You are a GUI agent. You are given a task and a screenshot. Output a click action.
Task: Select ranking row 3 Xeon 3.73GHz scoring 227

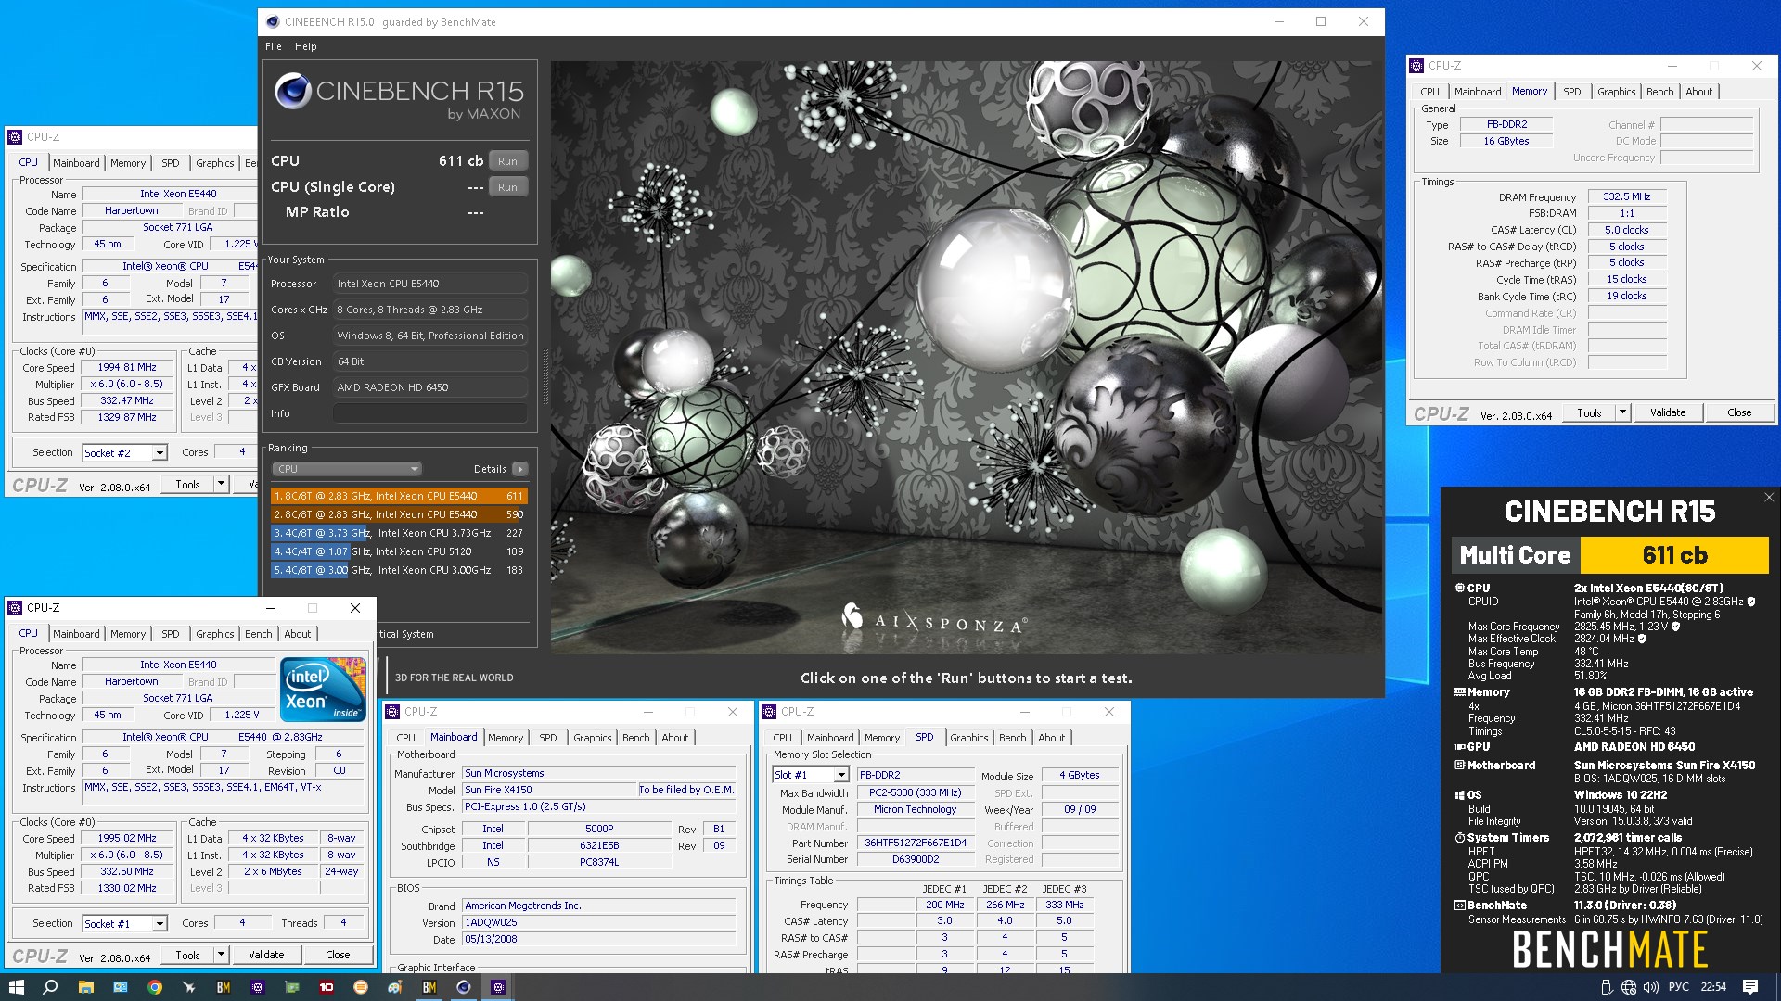coord(399,533)
